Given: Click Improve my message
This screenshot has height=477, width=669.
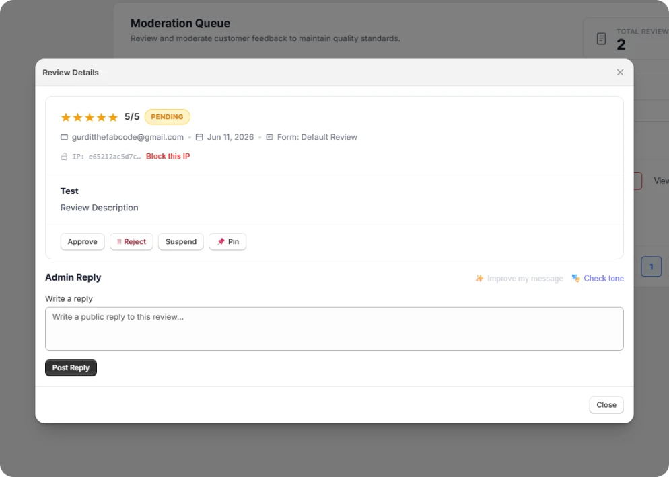Looking at the screenshot, I should (519, 279).
